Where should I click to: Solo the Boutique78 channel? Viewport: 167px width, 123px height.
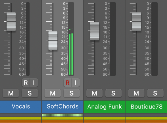pyautogui.click(x=155, y=93)
